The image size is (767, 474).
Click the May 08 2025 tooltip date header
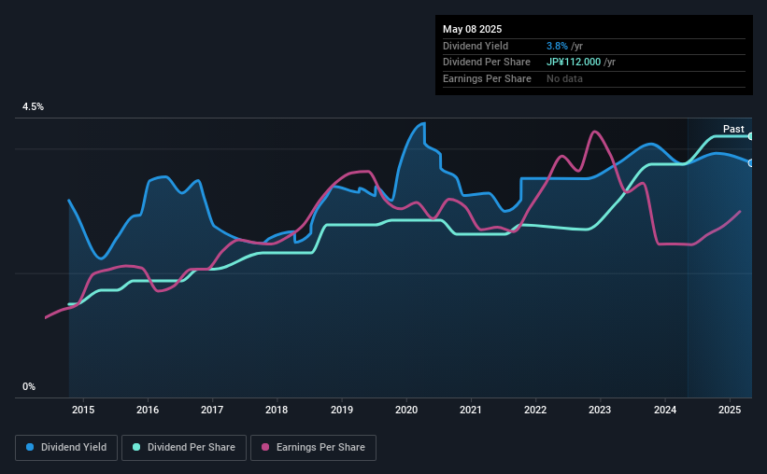472,29
